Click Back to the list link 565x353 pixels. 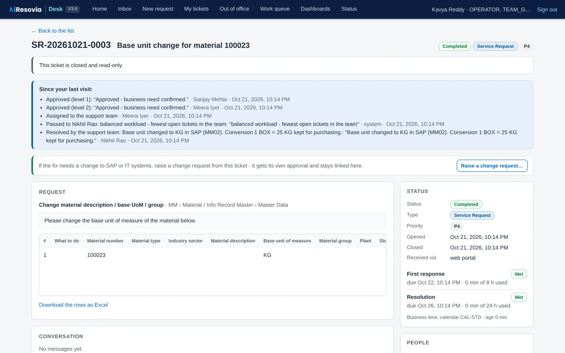pos(53,31)
